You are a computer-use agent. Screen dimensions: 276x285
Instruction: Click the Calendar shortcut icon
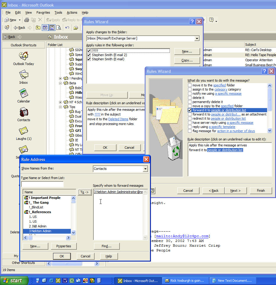(23, 93)
